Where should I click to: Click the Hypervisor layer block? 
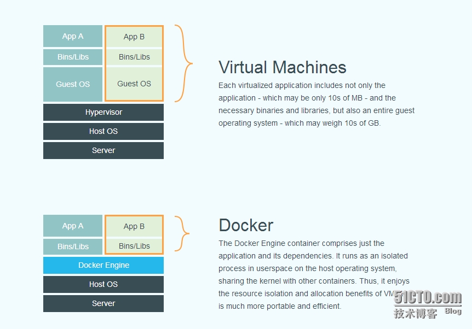[103, 112]
